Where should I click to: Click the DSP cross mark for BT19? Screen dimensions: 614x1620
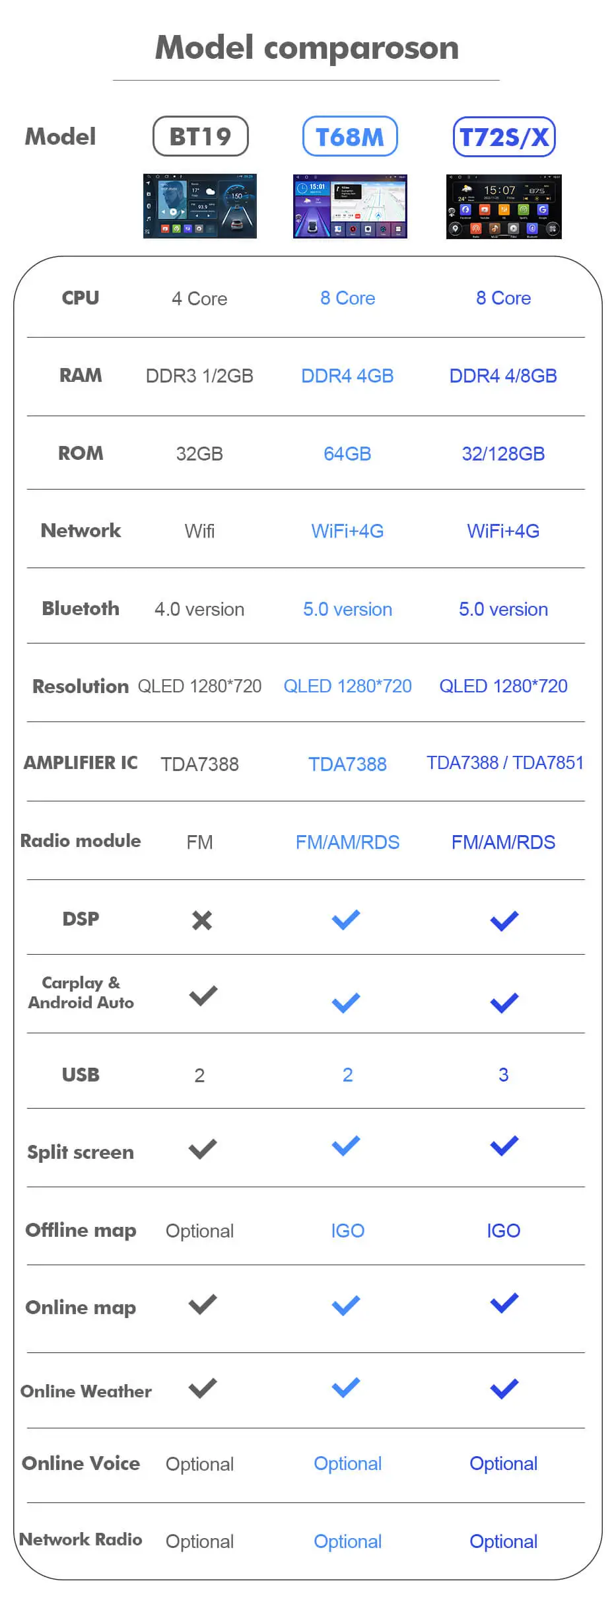[x=202, y=920]
